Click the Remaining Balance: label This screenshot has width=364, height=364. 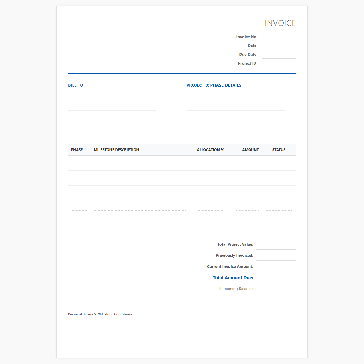click(x=236, y=289)
